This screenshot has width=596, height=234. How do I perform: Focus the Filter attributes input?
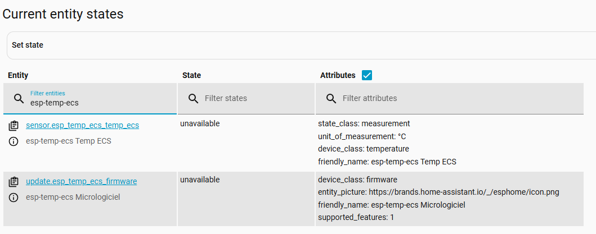[x=450, y=99]
